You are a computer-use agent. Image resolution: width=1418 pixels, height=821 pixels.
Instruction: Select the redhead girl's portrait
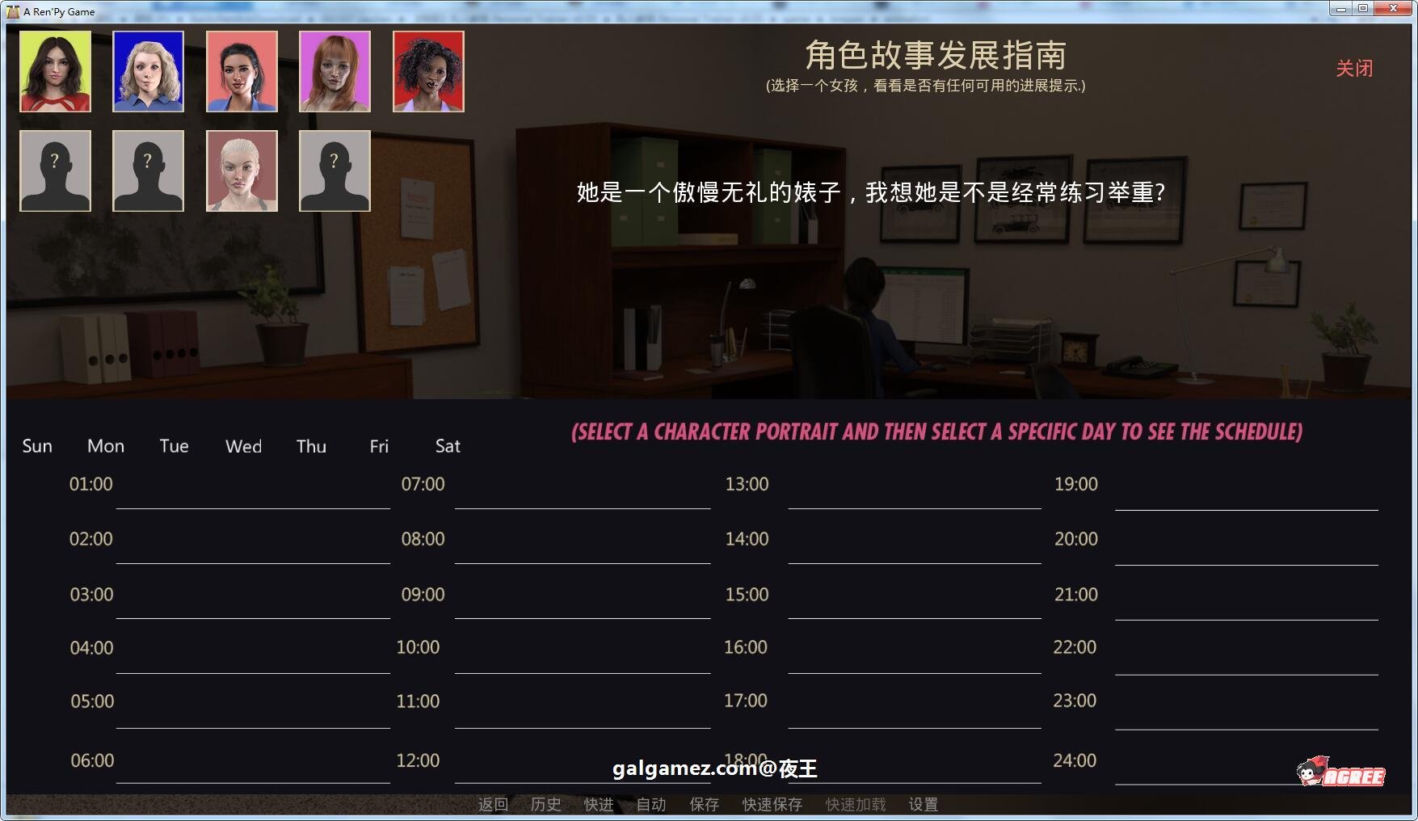[x=335, y=71]
